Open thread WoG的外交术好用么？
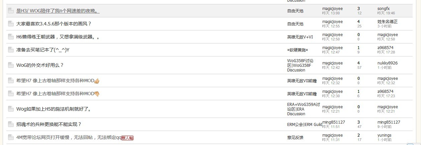Screen dimensions: 421x145 tap(40, 65)
